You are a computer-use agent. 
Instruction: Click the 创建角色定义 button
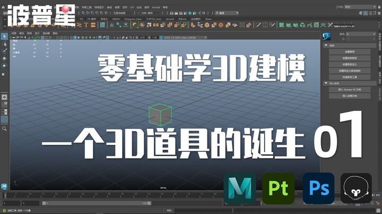pos(350,64)
